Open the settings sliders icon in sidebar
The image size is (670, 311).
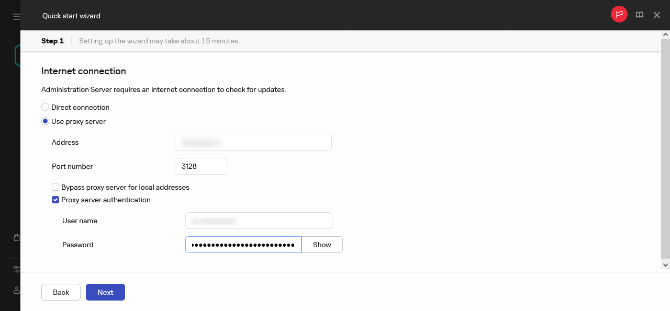pos(17,269)
